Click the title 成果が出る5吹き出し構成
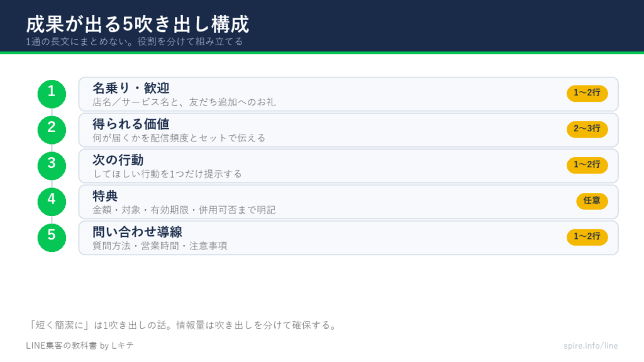The width and height of the screenshot is (644, 362). coord(138,25)
